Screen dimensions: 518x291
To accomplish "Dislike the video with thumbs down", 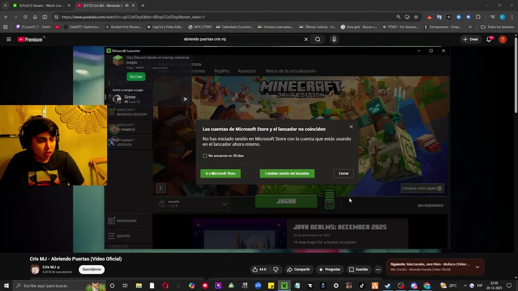I will pyautogui.click(x=276, y=269).
